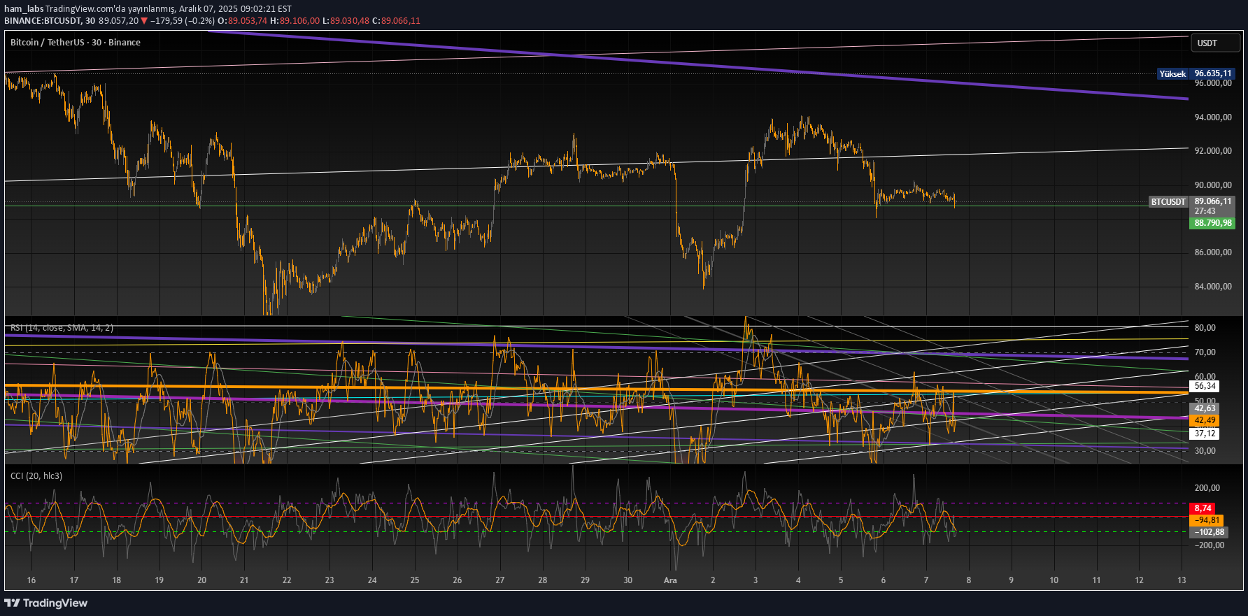This screenshot has width=1248, height=616.
Task: Click the Ara month marker on time axis
Action: (670, 580)
